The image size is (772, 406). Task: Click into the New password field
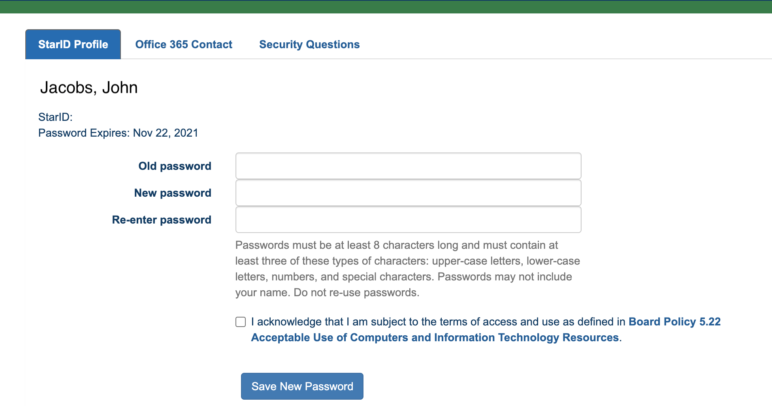(x=408, y=193)
